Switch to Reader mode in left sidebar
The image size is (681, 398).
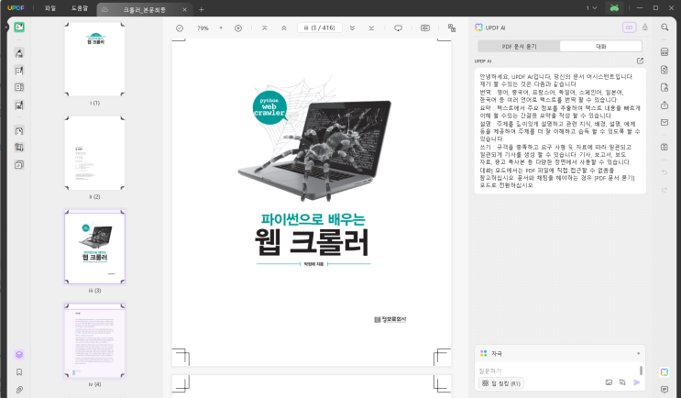[x=19, y=27]
